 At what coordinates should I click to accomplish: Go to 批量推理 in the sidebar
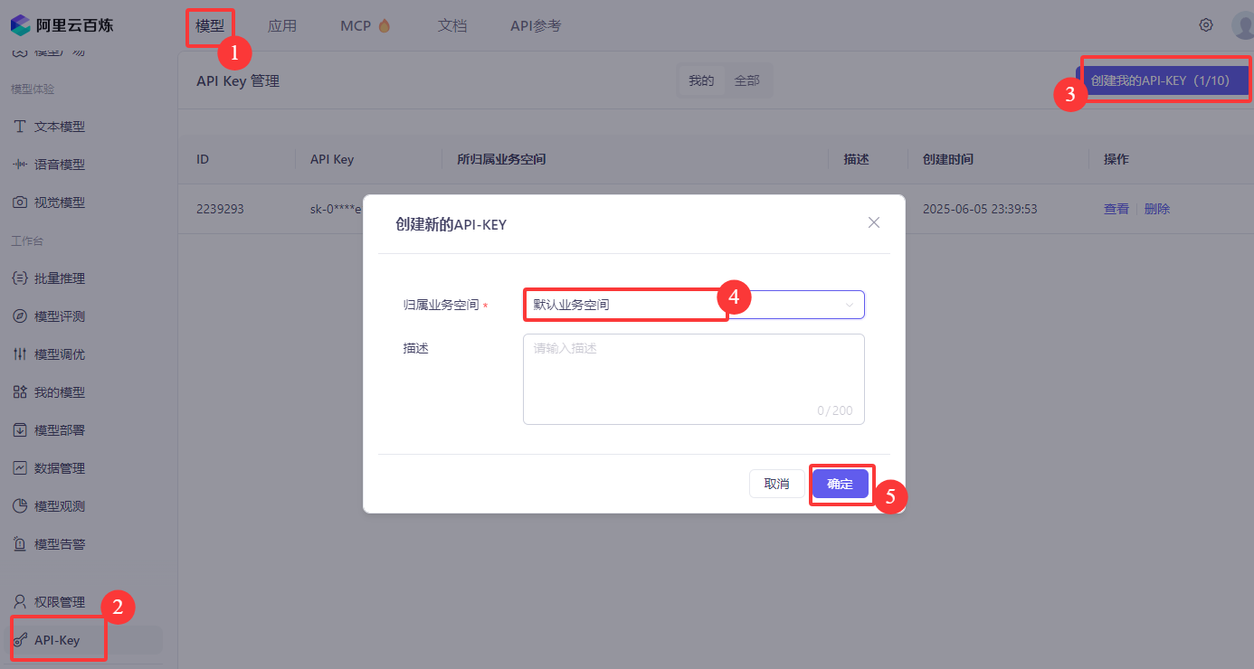(59, 278)
